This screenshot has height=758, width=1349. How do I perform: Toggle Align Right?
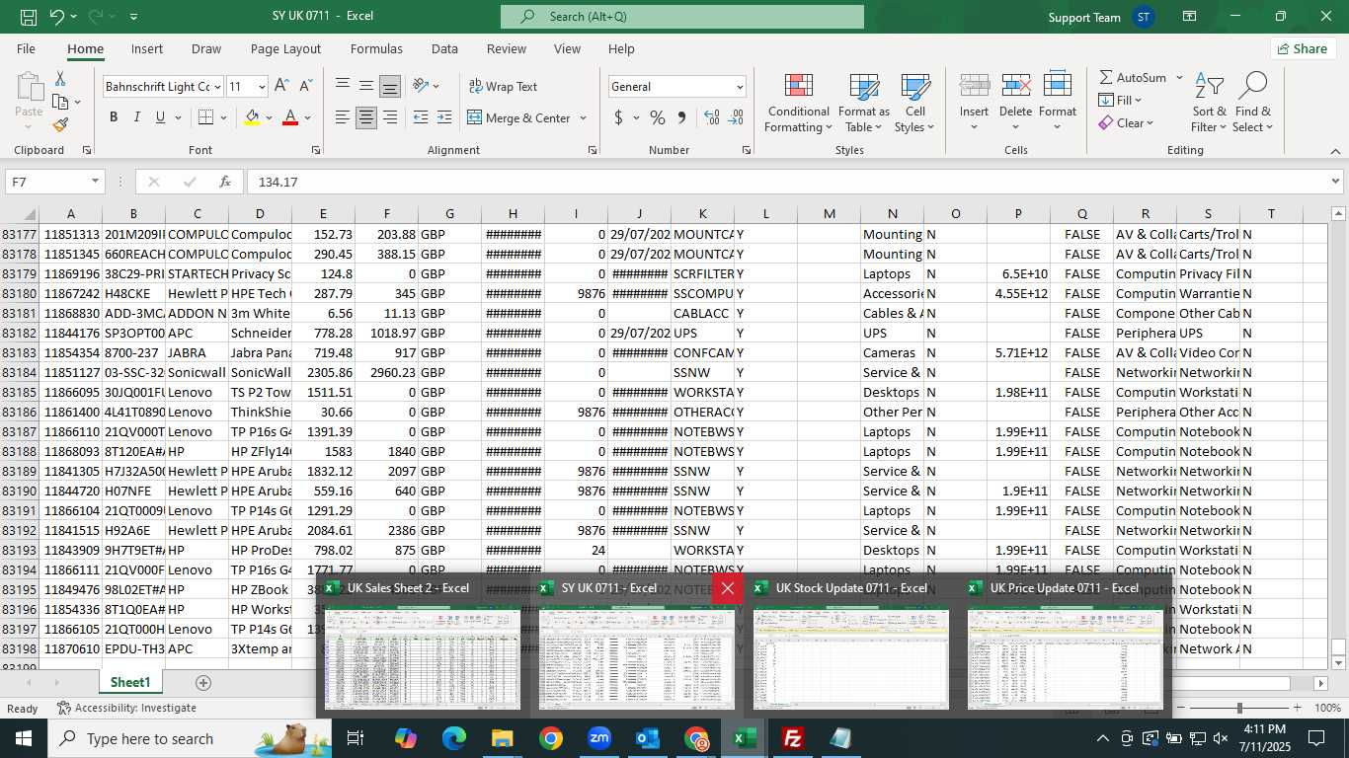[390, 117]
